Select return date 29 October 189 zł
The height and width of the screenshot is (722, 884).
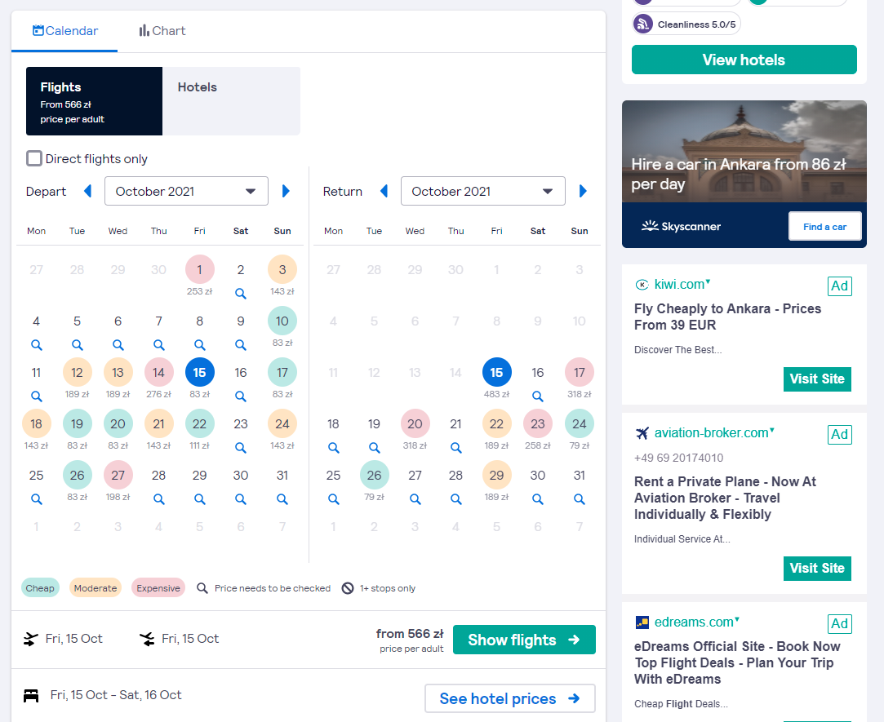(496, 475)
